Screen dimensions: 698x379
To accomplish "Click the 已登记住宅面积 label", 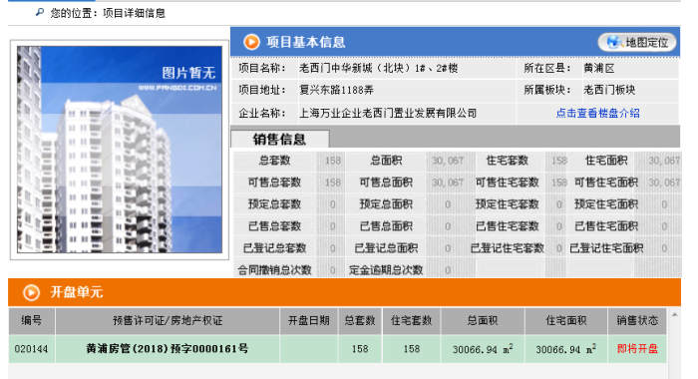I will [x=606, y=247].
